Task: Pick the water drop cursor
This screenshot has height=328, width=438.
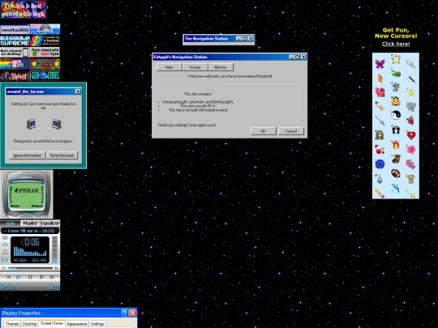Action: click(380, 179)
